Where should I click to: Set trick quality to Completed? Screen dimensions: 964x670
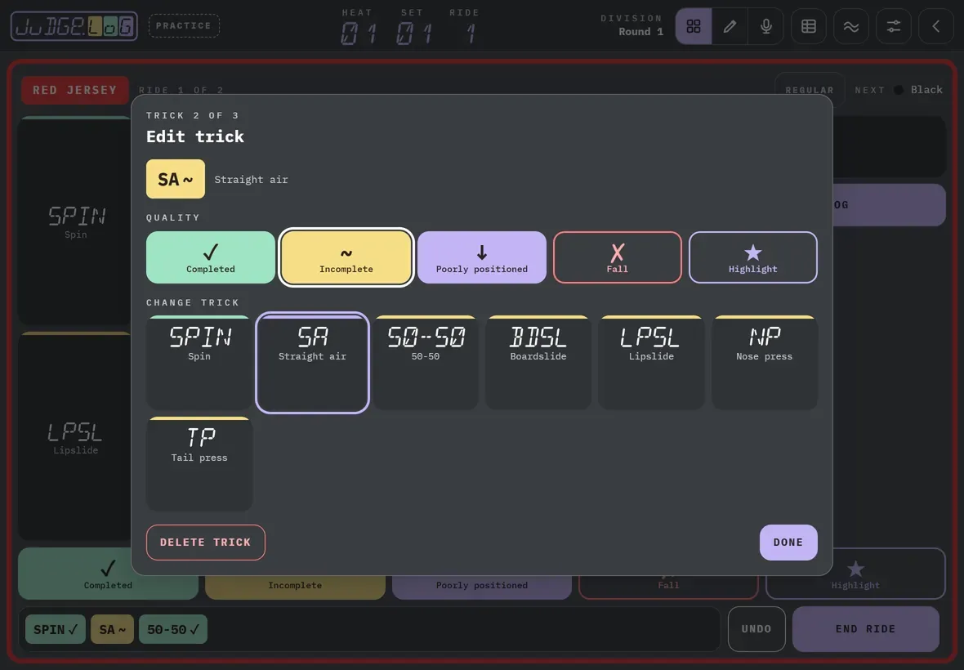pos(210,257)
